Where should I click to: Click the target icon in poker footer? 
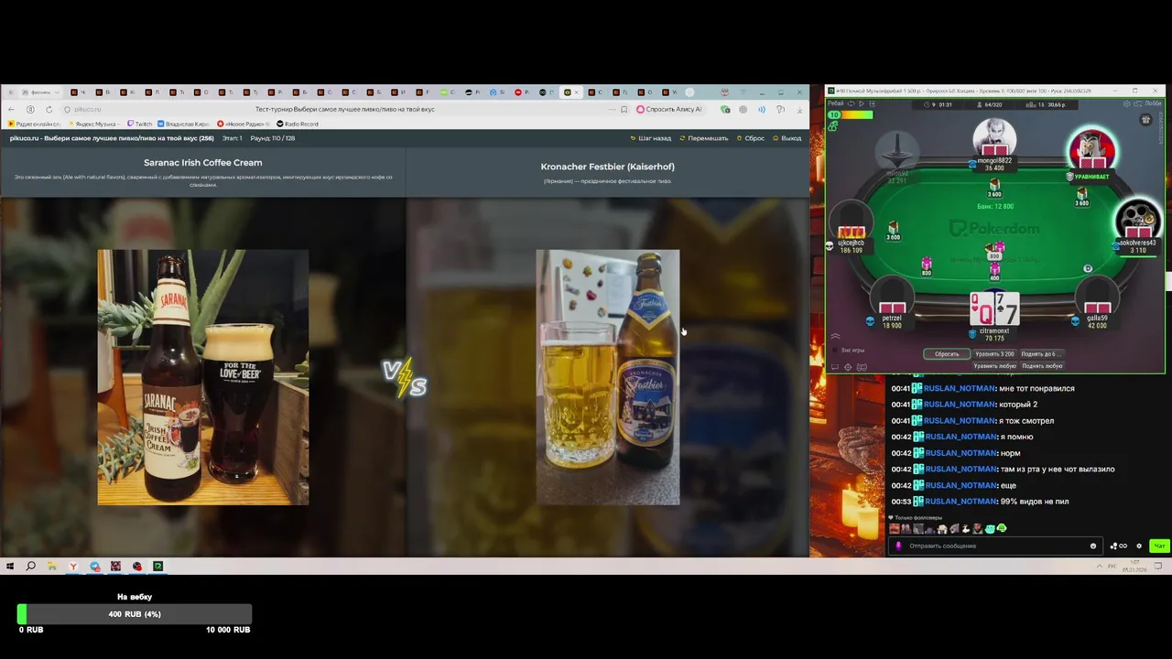point(848,367)
